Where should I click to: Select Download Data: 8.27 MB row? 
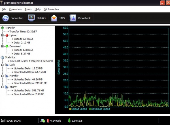[22, 54]
